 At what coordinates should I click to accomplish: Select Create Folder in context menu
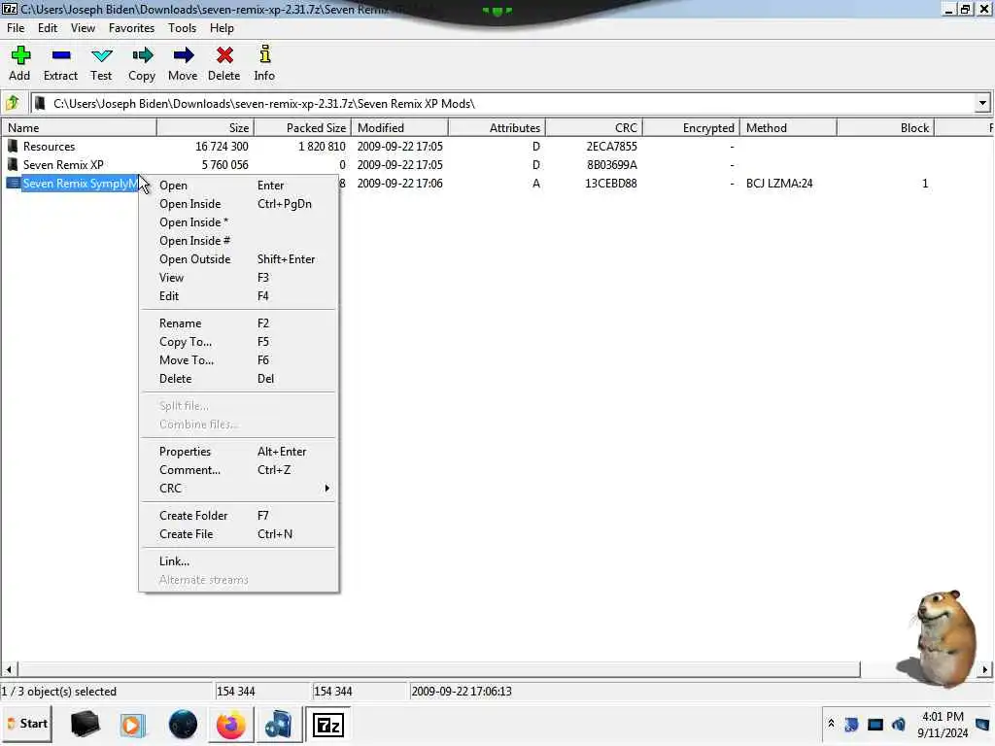tap(239, 515)
